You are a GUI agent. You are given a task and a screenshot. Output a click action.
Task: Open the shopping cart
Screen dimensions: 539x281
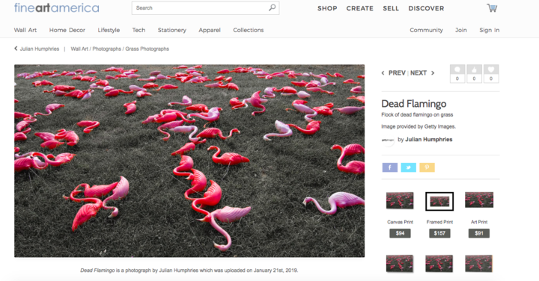coord(492,8)
